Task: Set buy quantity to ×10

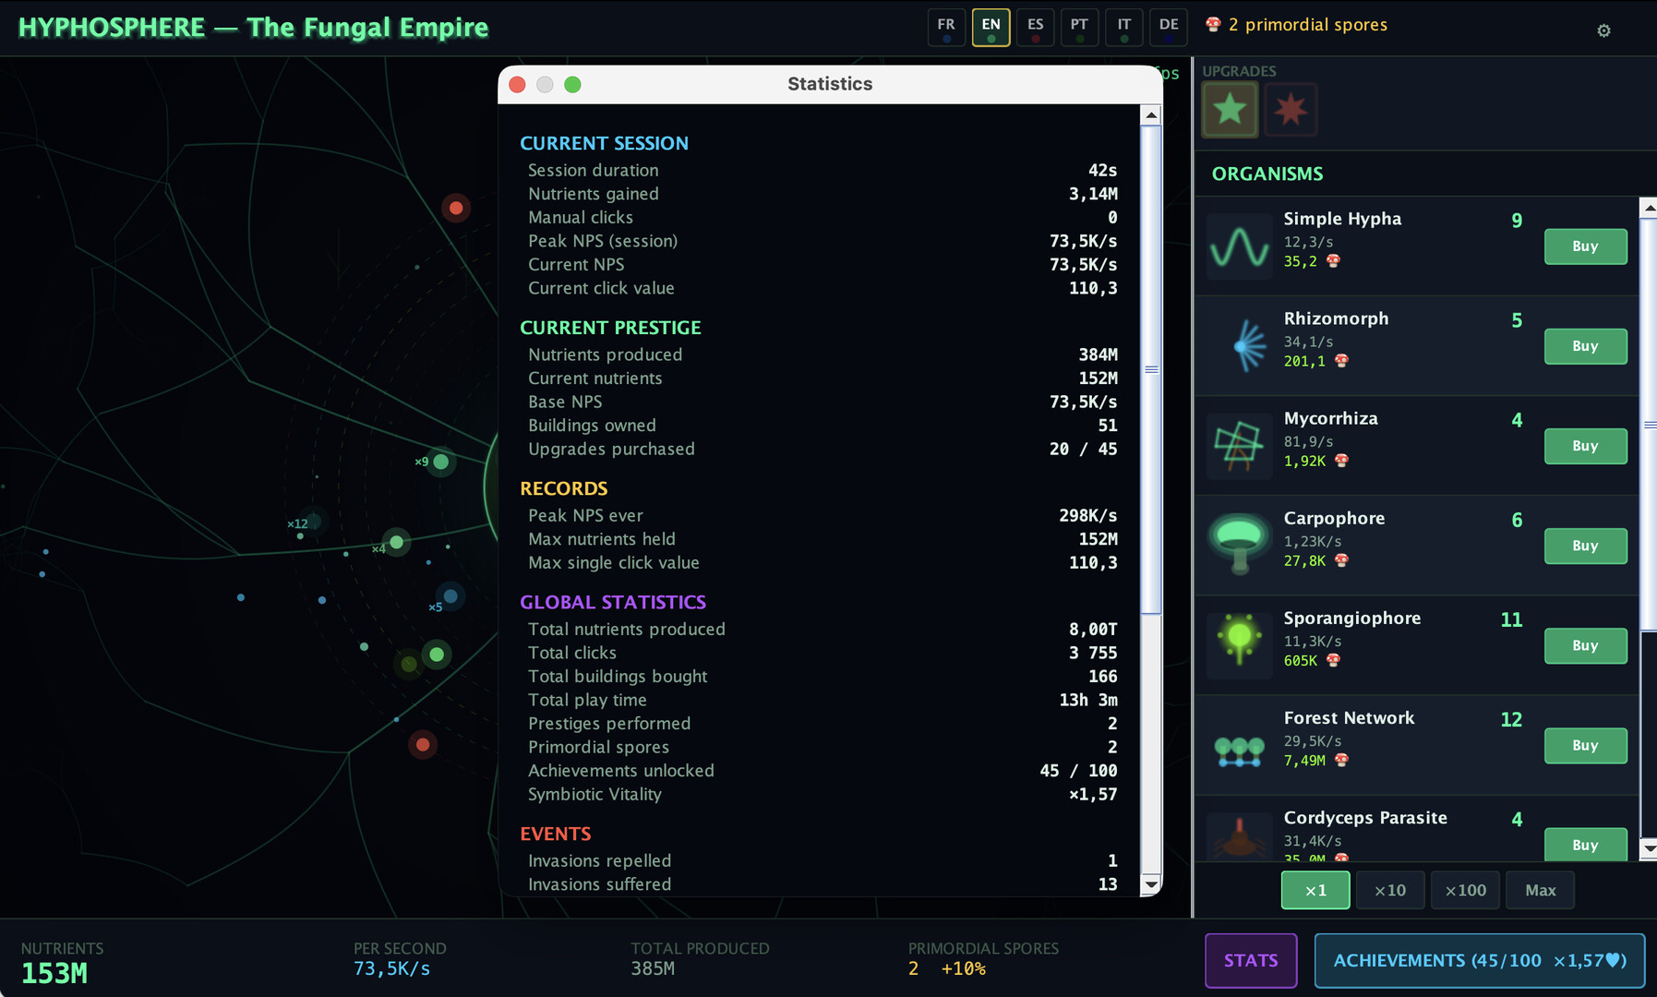Action: point(1389,890)
